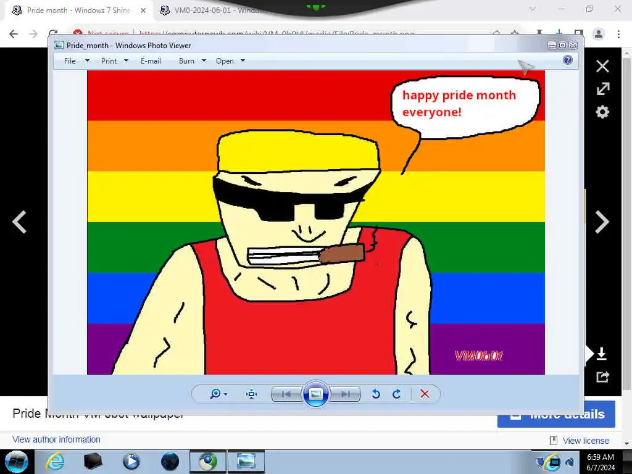Click the Photo Viewer title bar picture icon
This screenshot has height=474, width=632.
point(59,45)
